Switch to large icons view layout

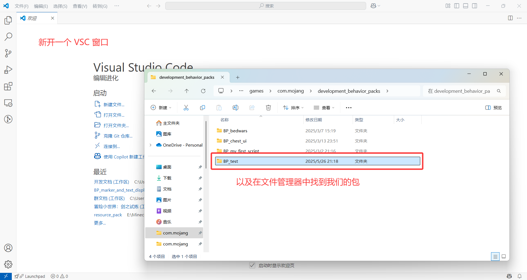pos(504,256)
